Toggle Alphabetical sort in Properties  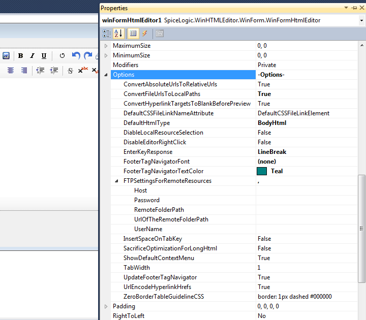(x=118, y=34)
